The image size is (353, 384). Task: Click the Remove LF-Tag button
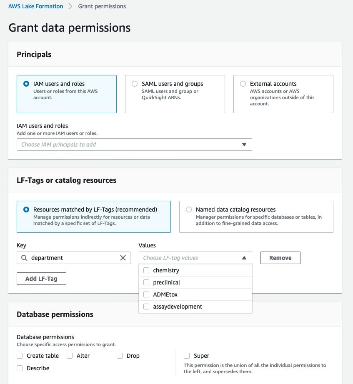click(280, 258)
